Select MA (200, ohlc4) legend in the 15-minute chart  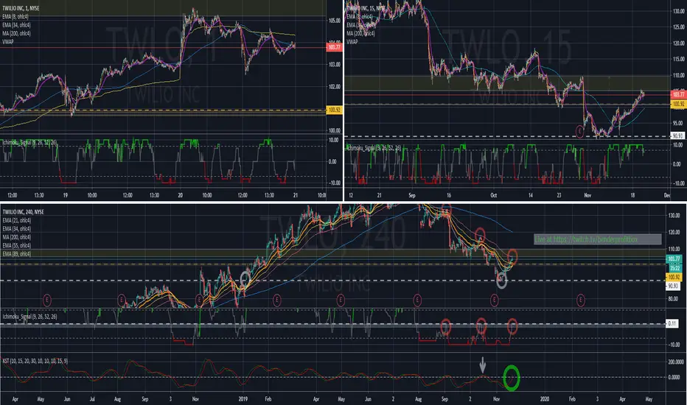(361, 33)
